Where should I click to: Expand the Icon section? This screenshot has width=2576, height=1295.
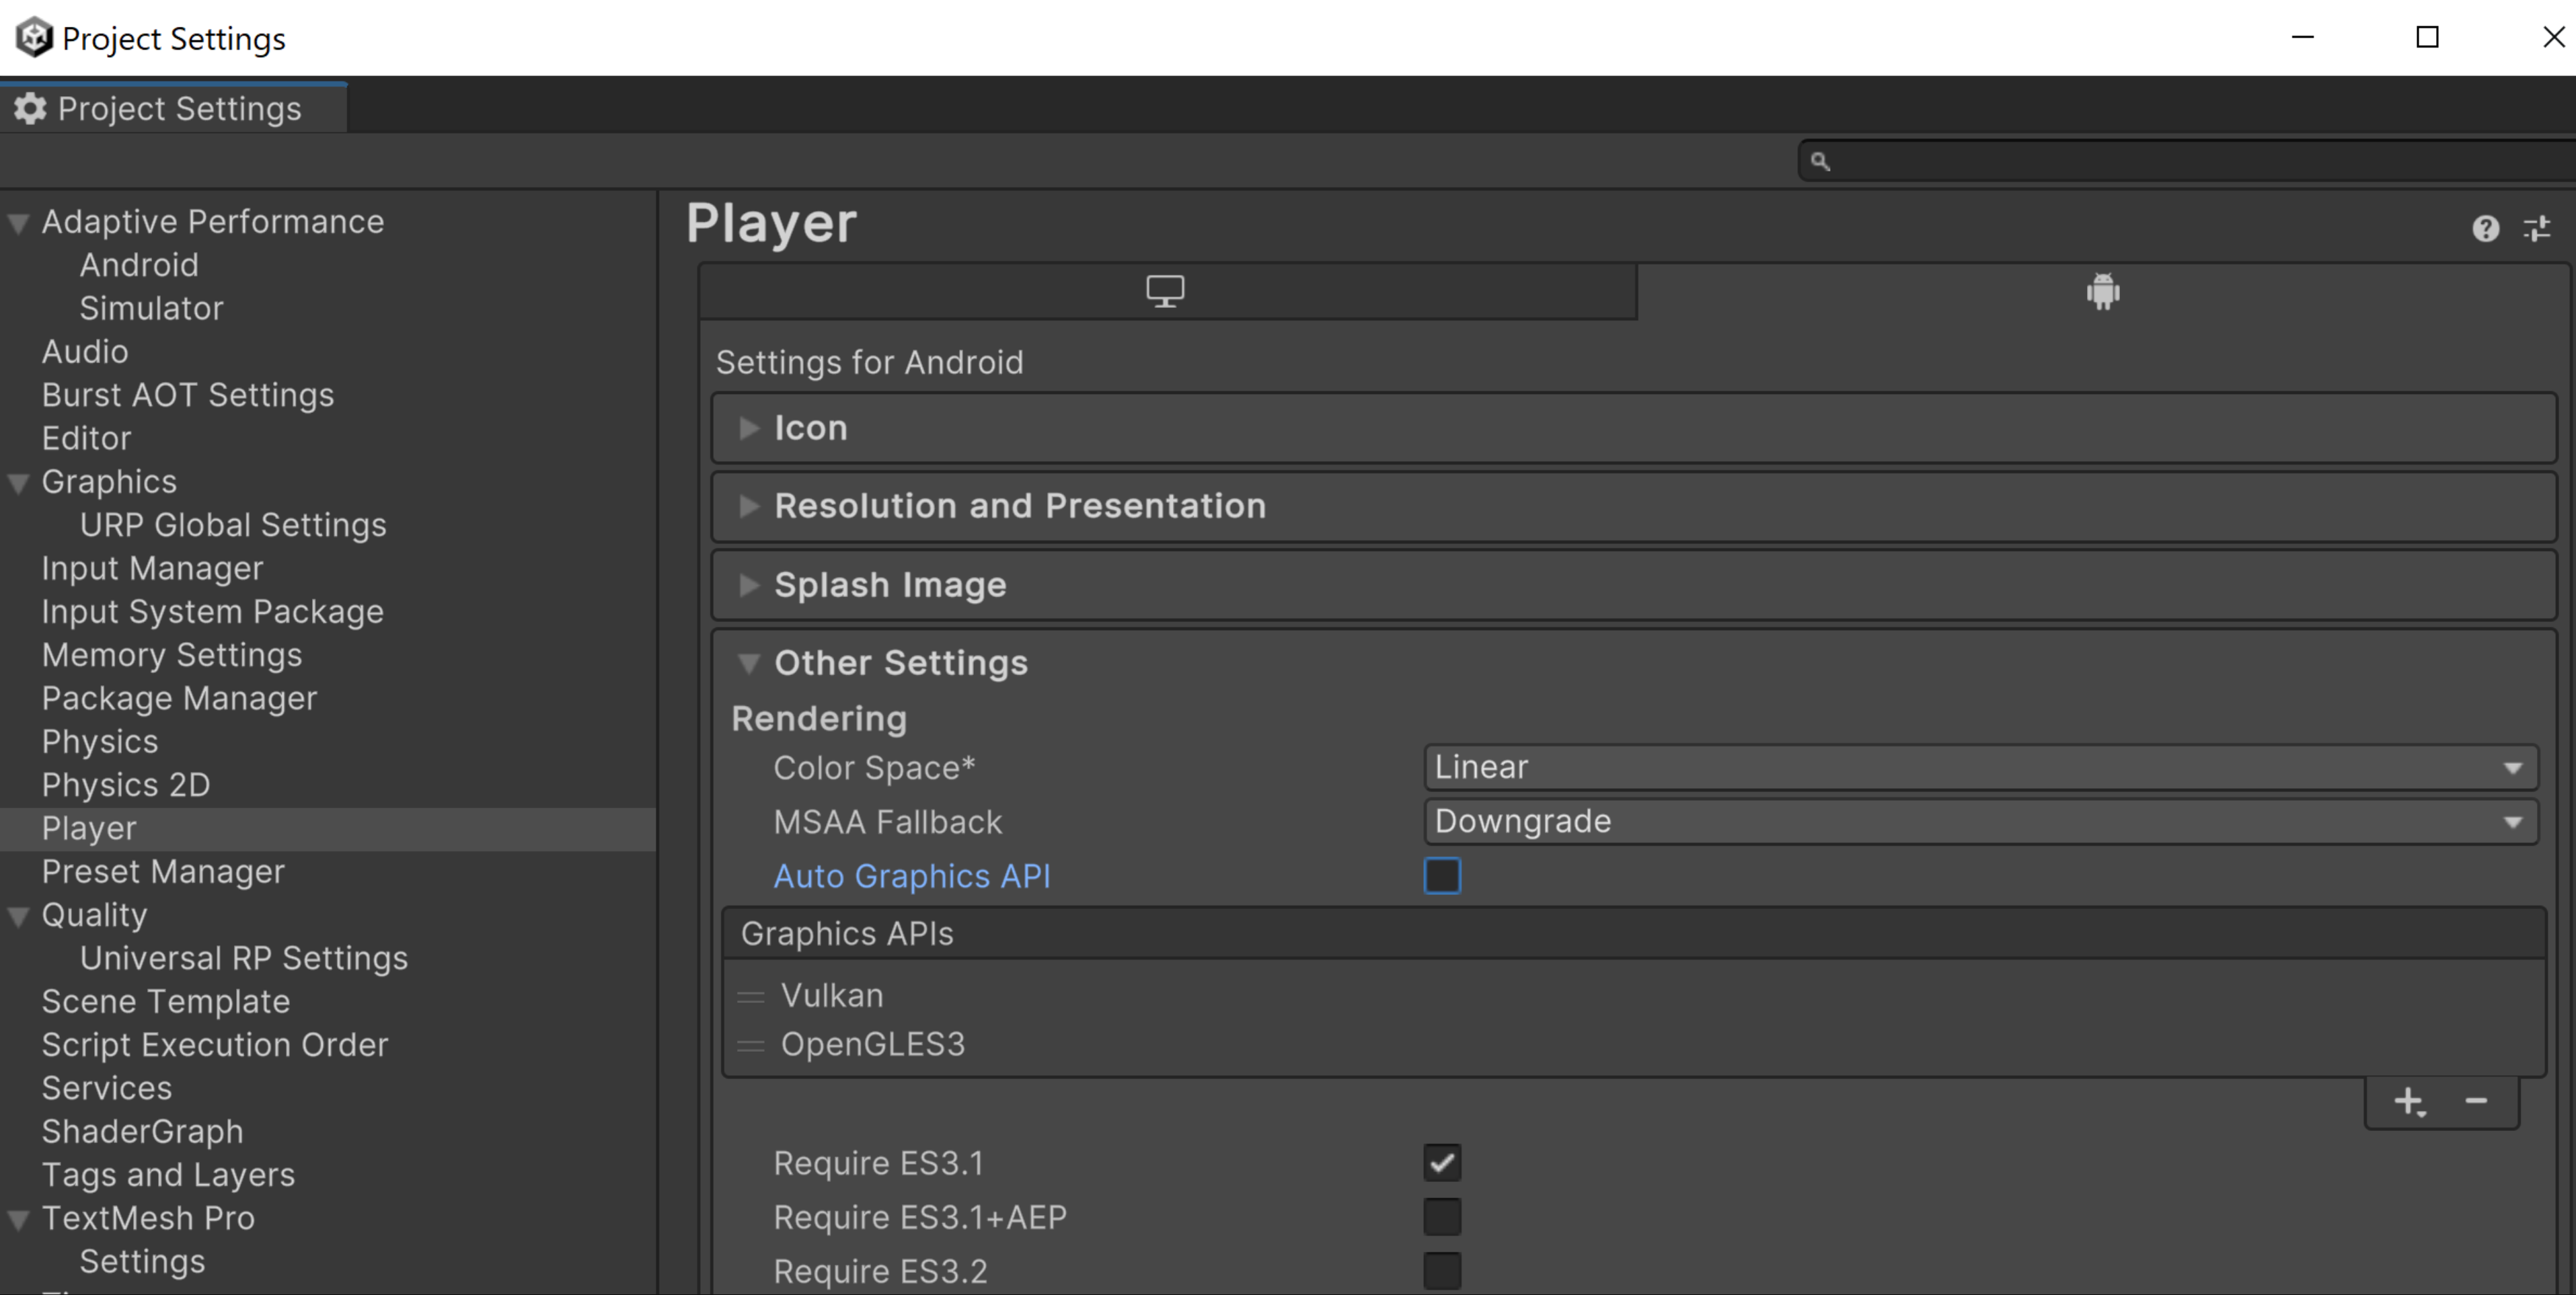point(747,428)
